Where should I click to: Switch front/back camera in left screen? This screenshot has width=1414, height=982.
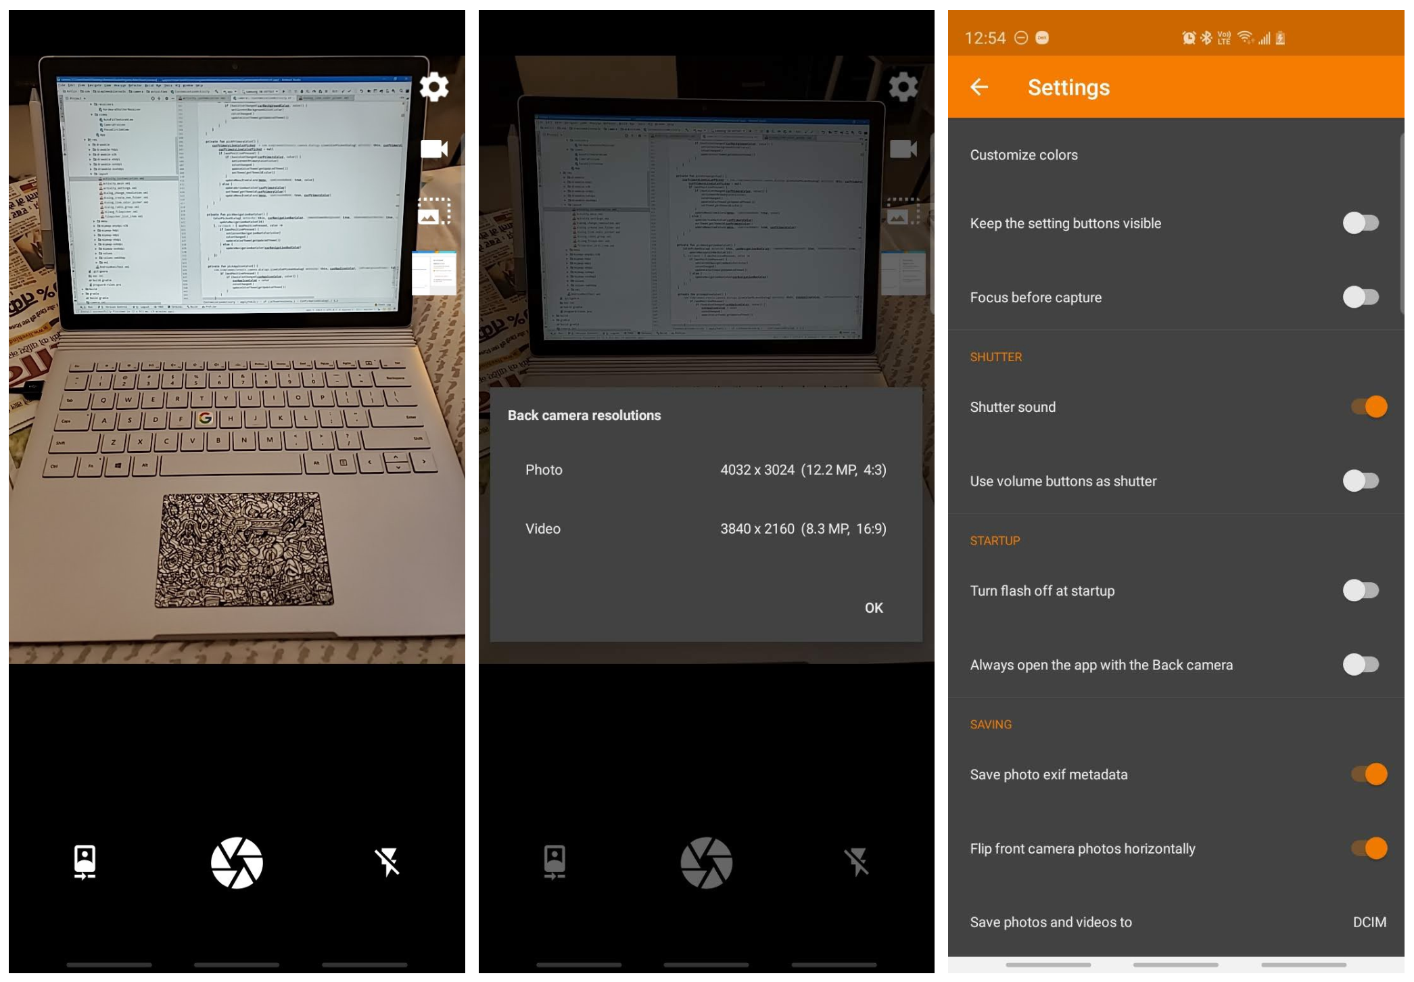[85, 862]
